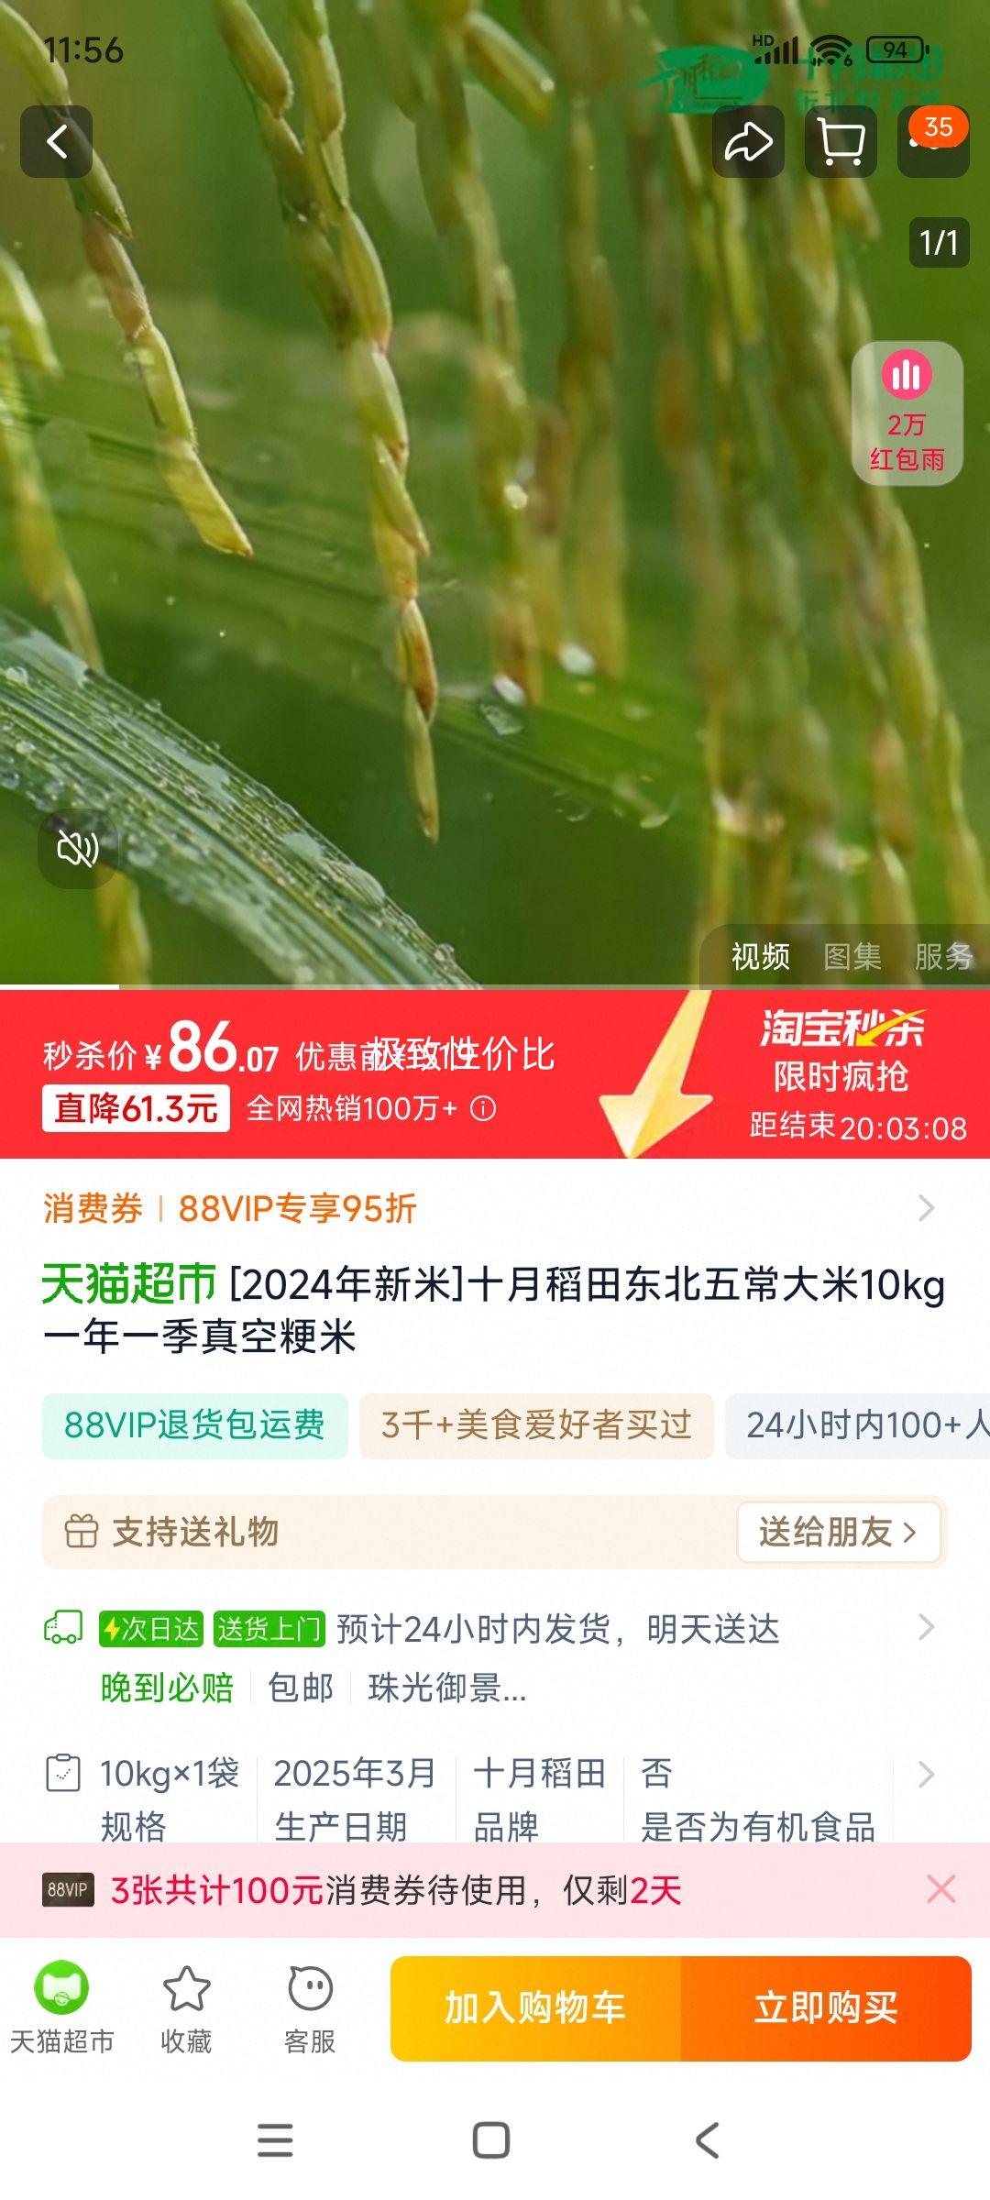Expand delivery details chevron
This screenshot has height=2200, width=990.
click(927, 1627)
